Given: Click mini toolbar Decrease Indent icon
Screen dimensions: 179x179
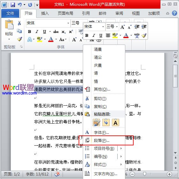Looking at the screenshot, I should point(137,27).
